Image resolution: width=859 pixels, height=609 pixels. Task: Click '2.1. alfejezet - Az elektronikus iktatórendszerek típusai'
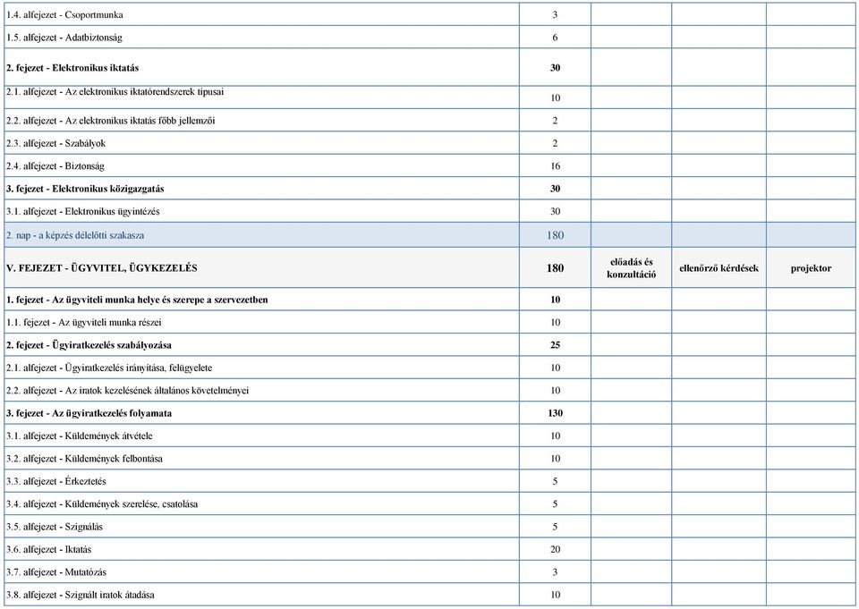[x=115, y=92]
